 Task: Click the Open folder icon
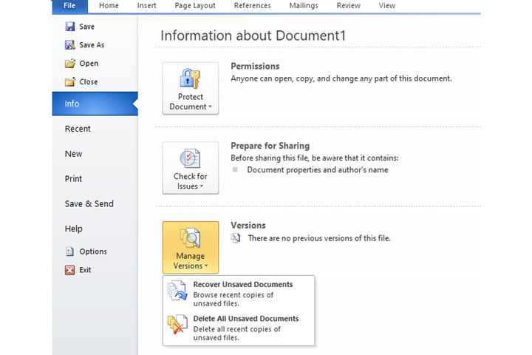point(70,64)
